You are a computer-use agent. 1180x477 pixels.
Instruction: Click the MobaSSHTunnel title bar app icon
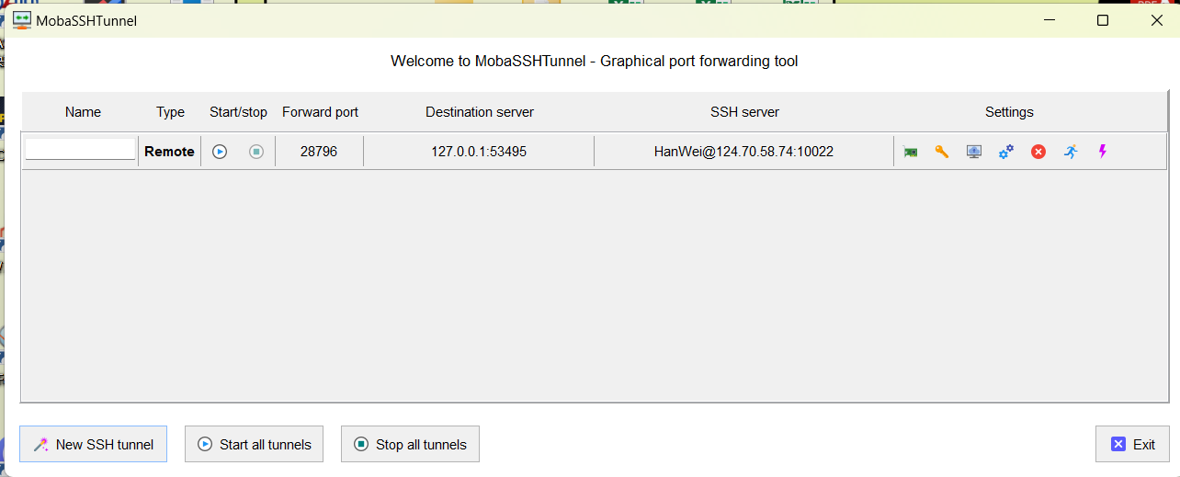coord(22,19)
